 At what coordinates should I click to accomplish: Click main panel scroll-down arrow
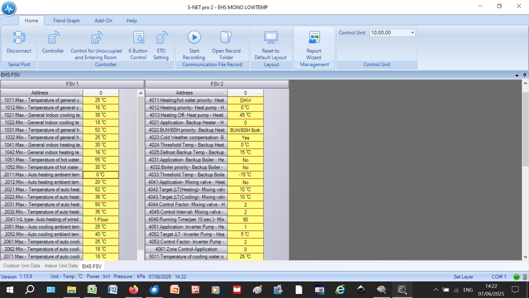point(525,257)
